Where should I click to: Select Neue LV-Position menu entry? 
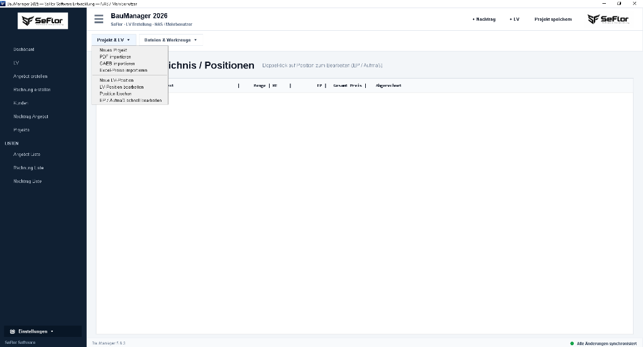coord(116,80)
